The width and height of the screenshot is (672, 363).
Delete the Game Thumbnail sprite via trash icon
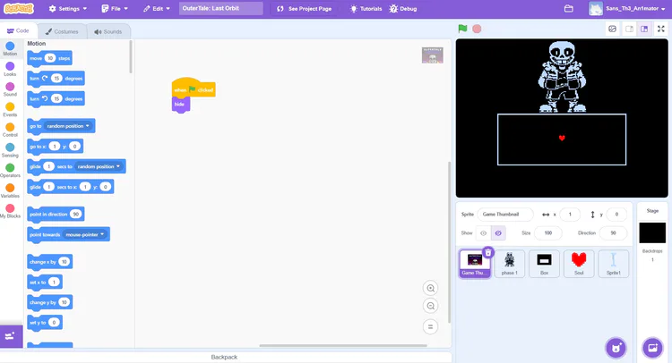pyautogui.click(x=488, y=253)
